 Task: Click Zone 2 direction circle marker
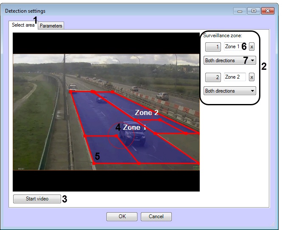coord(145,115)
